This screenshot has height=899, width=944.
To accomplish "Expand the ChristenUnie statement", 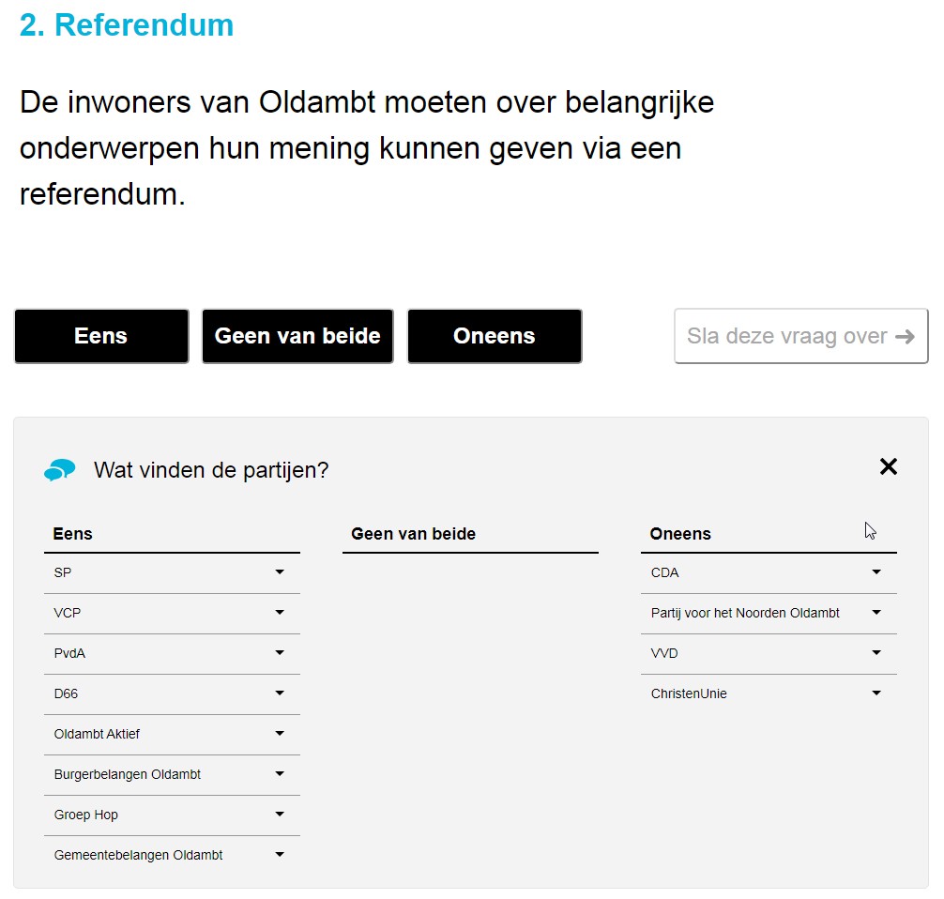I will pos(769,693).
